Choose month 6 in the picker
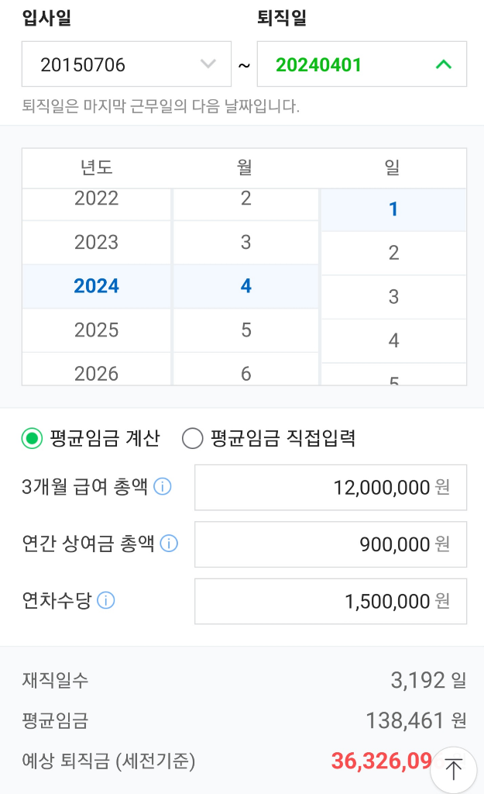484x794 pixels. (x=245, y=372)
